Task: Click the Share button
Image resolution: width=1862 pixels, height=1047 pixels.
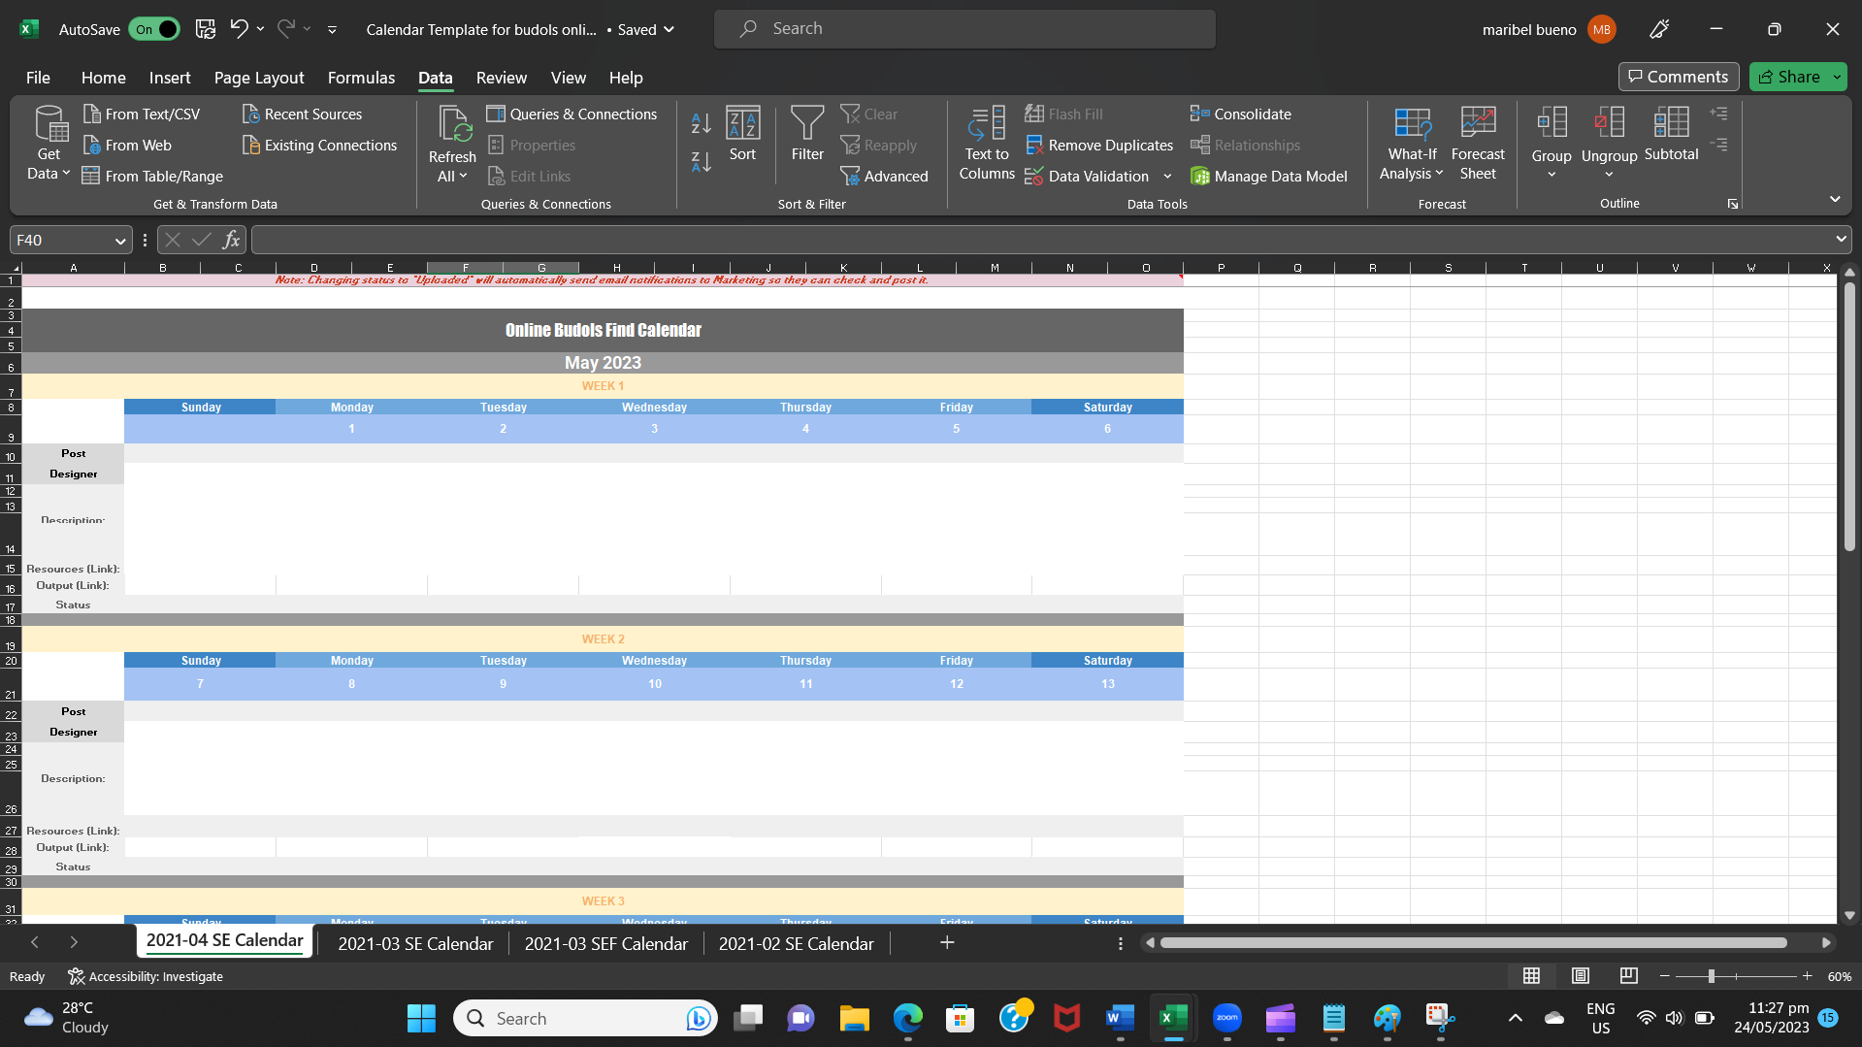Action: coord(1789,77)
